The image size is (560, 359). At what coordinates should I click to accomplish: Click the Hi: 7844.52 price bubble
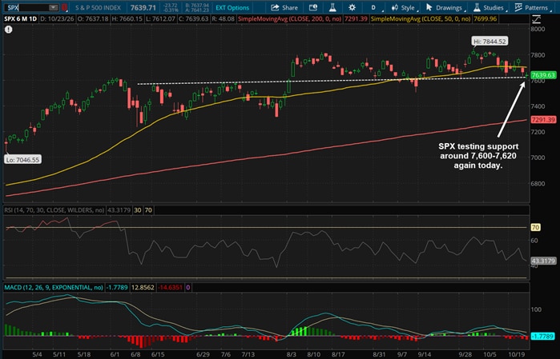point(489,42)
